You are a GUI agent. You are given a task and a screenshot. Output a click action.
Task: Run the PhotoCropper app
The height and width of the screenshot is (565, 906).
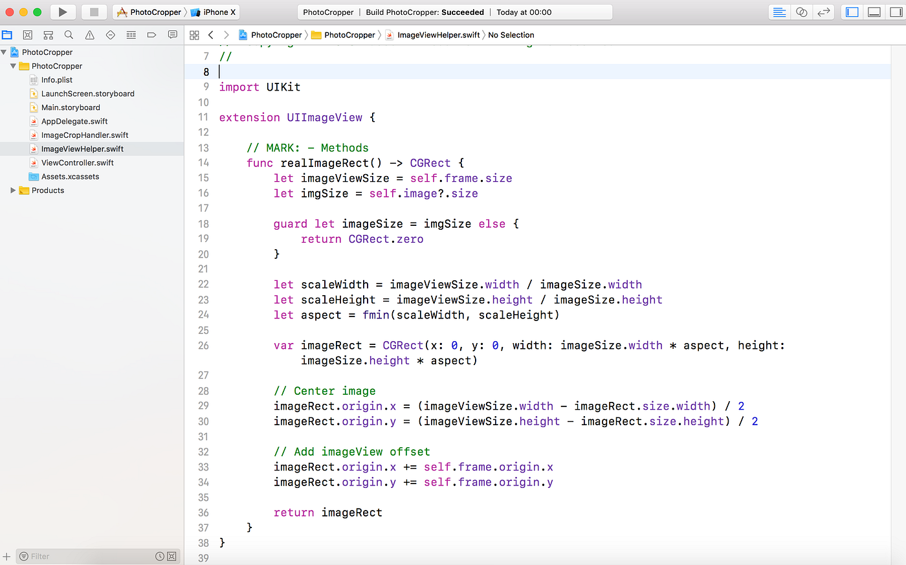61,11
